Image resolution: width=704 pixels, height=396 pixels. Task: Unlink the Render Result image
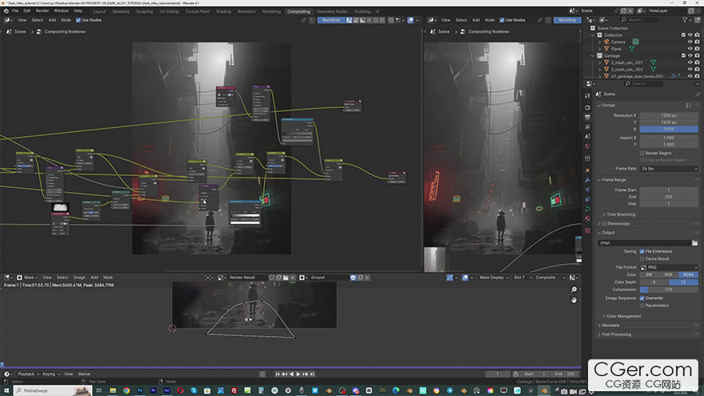pyautogui.click(x=293, y=278)
